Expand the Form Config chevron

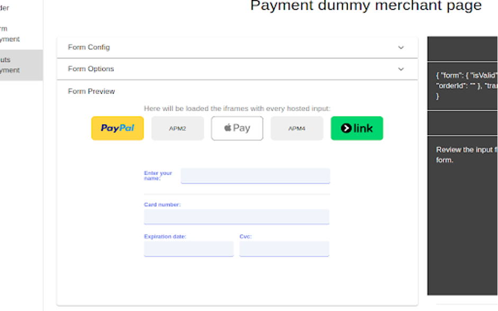click(401, 47)
